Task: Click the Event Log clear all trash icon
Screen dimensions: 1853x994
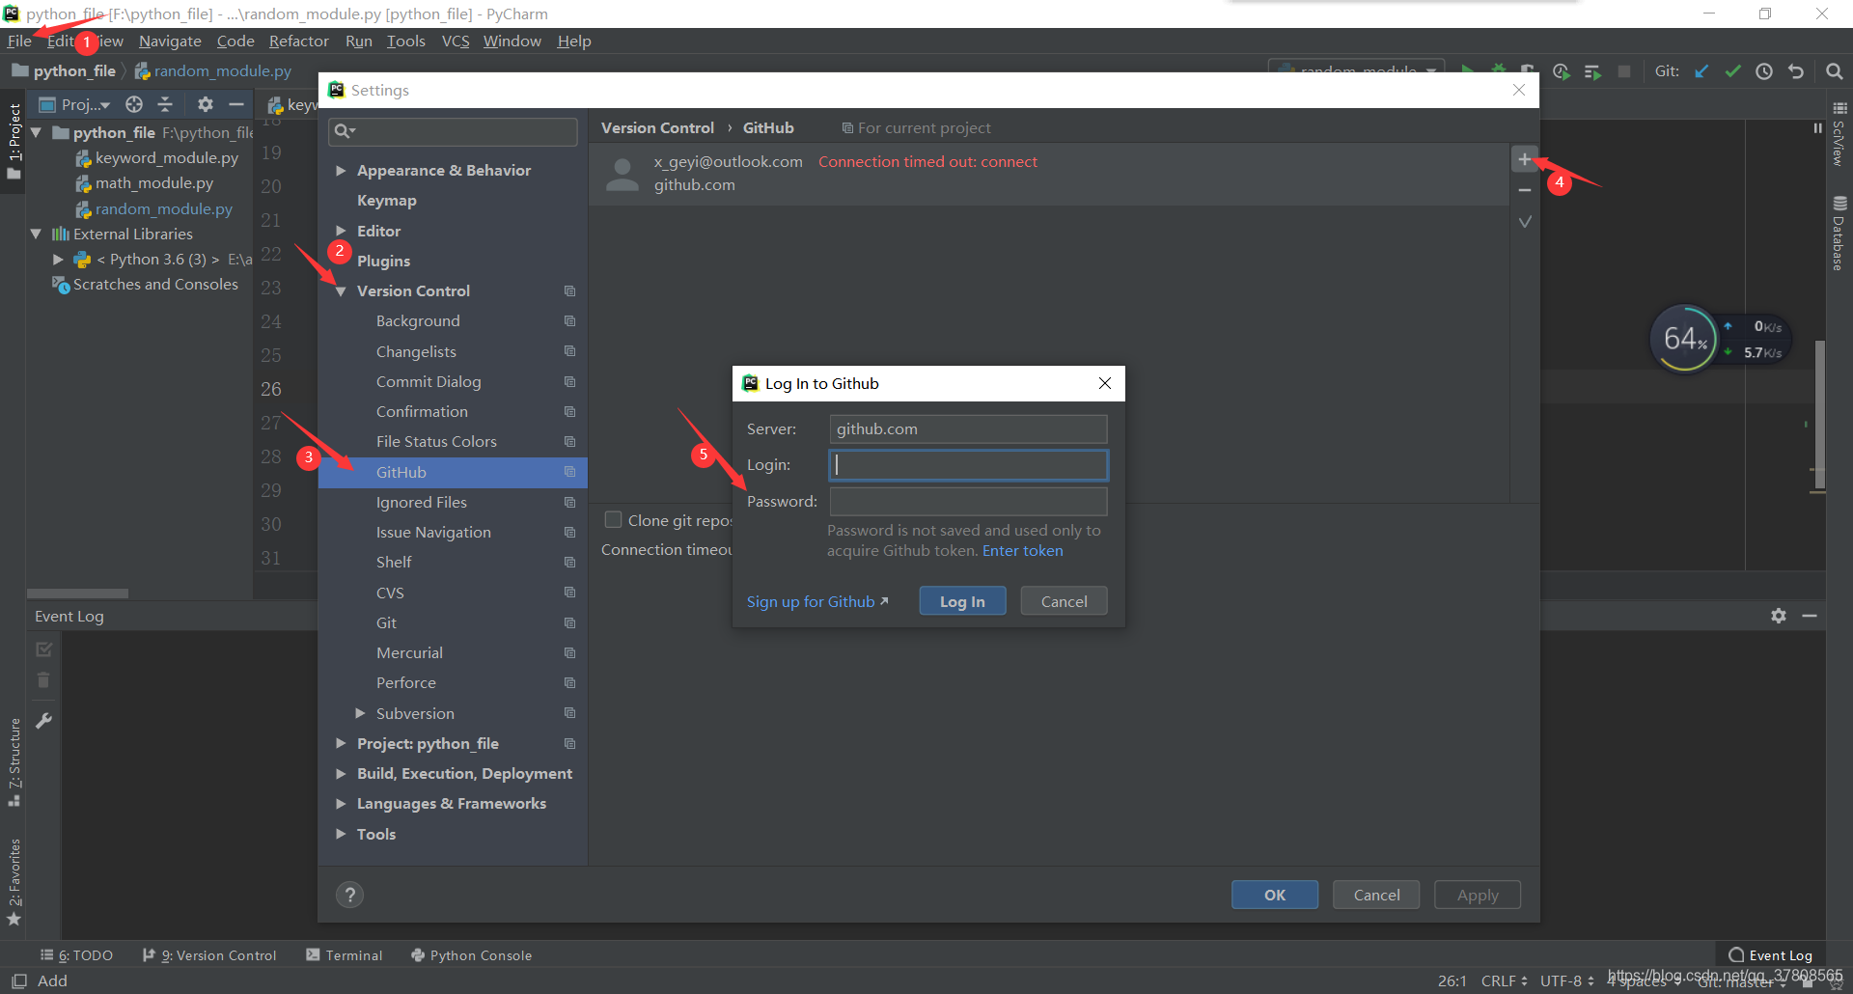Action: tap(43, 680)
